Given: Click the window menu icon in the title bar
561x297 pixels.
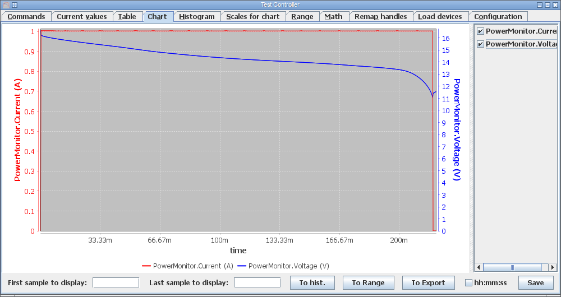Looking at the screenshot, I should 6,4.
